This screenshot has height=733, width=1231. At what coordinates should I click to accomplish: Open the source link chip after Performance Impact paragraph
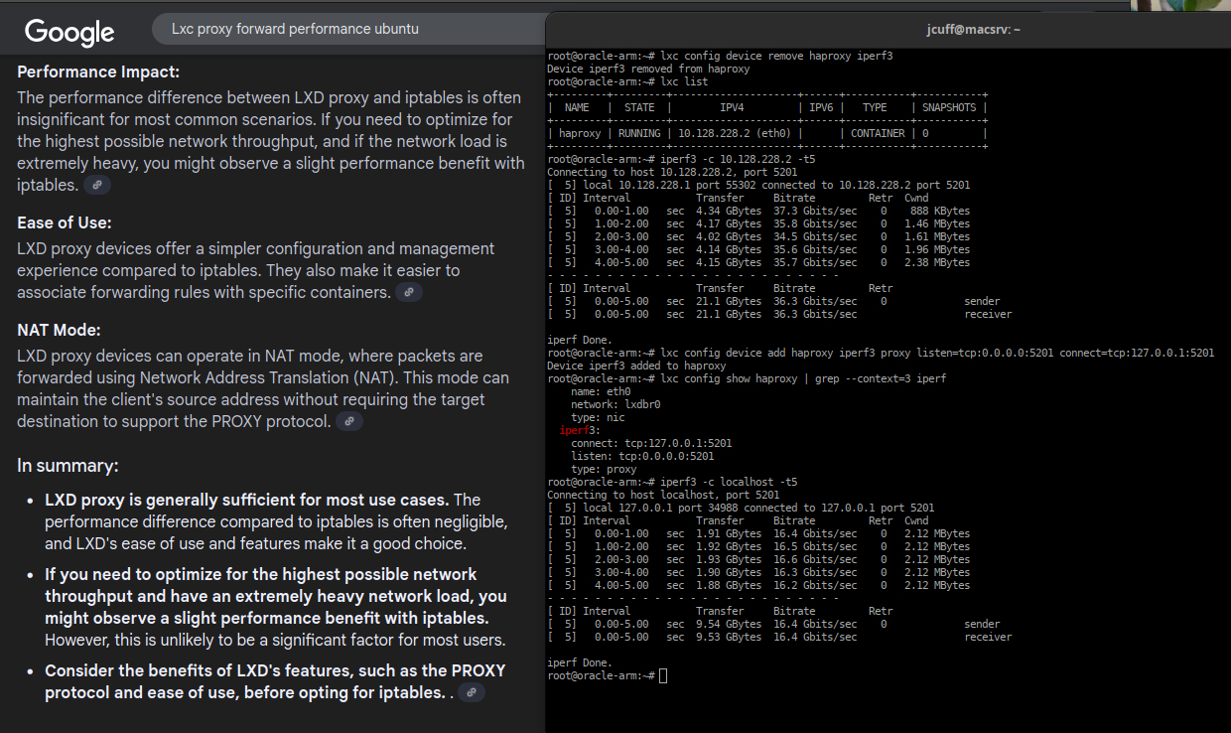(x=97, y=185)
